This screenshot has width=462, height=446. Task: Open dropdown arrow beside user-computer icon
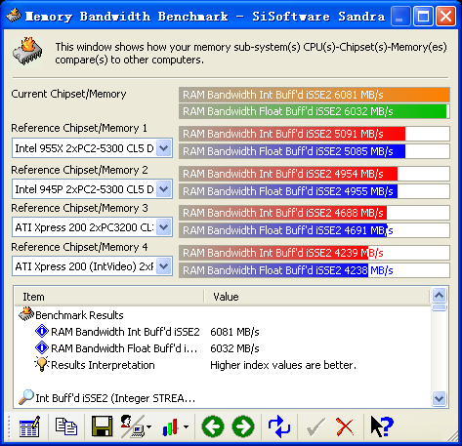(148, 426)
